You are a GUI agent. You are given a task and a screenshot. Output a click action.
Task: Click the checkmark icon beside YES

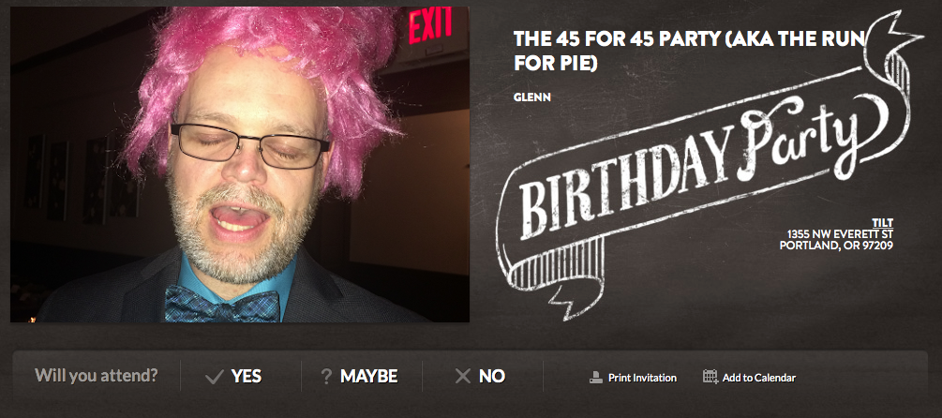pyautogui.click(x=214, y=377)
